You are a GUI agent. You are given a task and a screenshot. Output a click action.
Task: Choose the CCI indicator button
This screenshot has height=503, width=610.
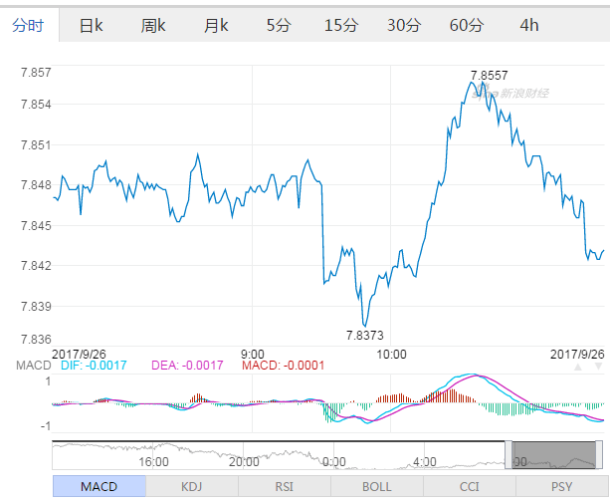(469, 486)
